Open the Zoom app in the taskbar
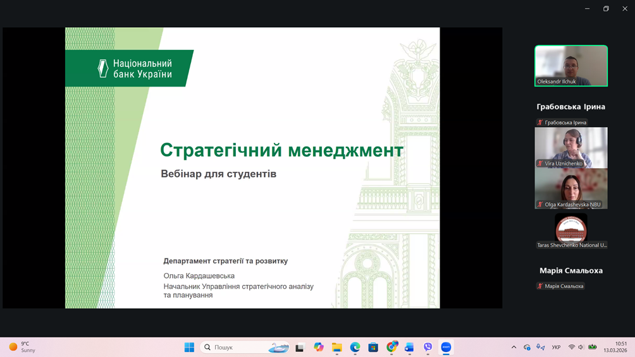The height and width of the screenshot is (357, 635). coord(446,347)
